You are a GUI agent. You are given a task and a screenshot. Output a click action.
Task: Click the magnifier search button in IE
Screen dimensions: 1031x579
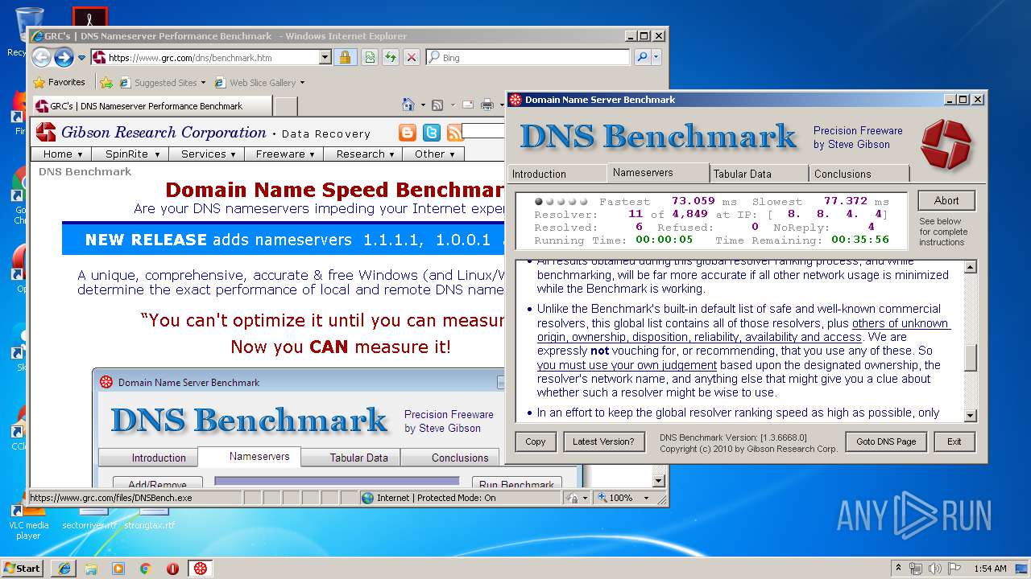pyautogui.click(x=642, y=57)
